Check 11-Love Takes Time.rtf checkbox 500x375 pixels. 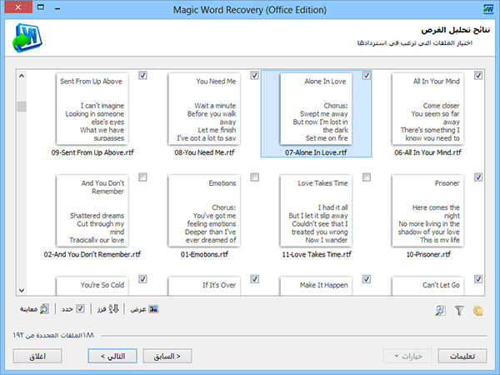coord(367,177)
